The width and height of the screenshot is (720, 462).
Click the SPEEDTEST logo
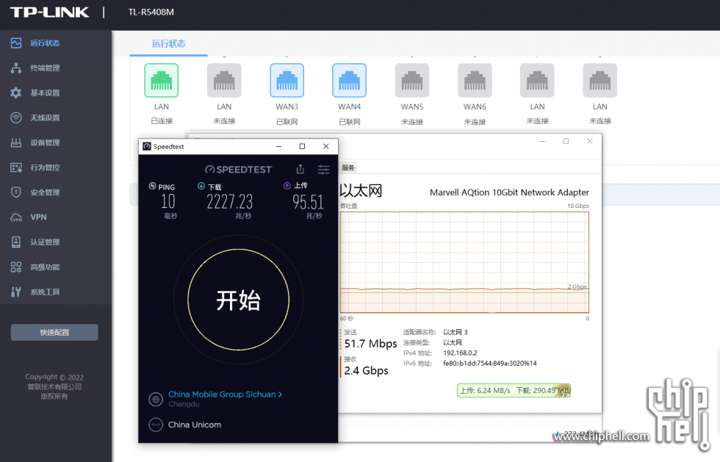click(x=238, y=170)
